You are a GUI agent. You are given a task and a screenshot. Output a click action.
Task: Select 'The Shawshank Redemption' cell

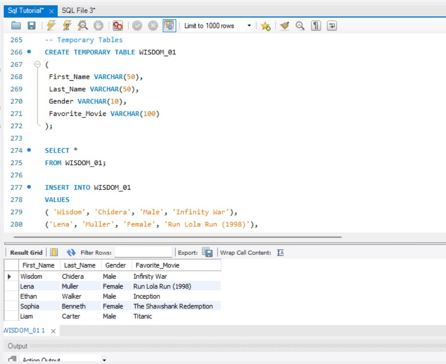click(176, 306)
